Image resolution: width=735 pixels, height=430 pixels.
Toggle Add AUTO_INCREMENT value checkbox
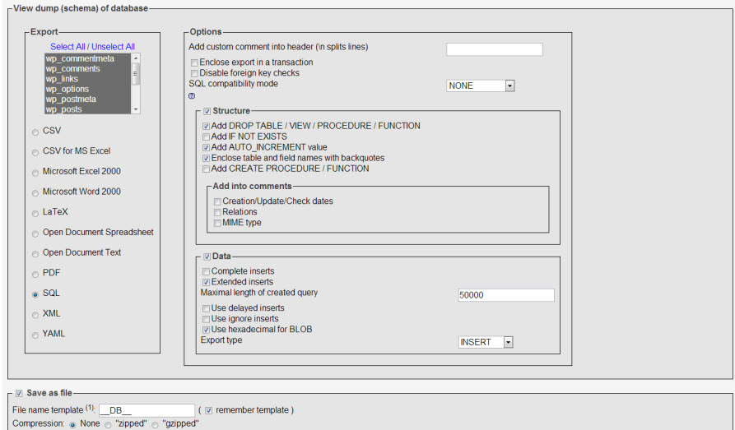(206, 147)
